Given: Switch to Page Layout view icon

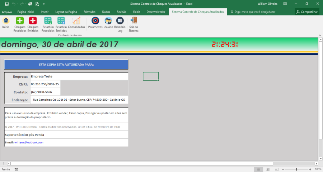Looking at the screenshot, I should tap(268, 169).
